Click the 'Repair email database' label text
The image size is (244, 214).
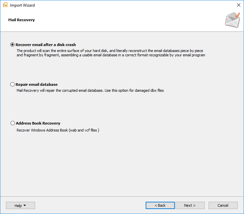[36, 84]
